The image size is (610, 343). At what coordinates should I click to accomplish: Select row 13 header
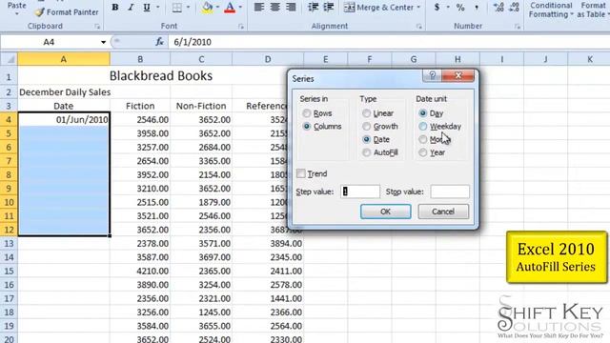pos(9,244)
